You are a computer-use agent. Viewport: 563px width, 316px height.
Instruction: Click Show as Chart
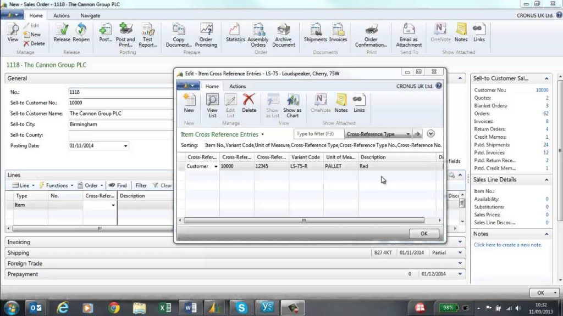(292, 105)
